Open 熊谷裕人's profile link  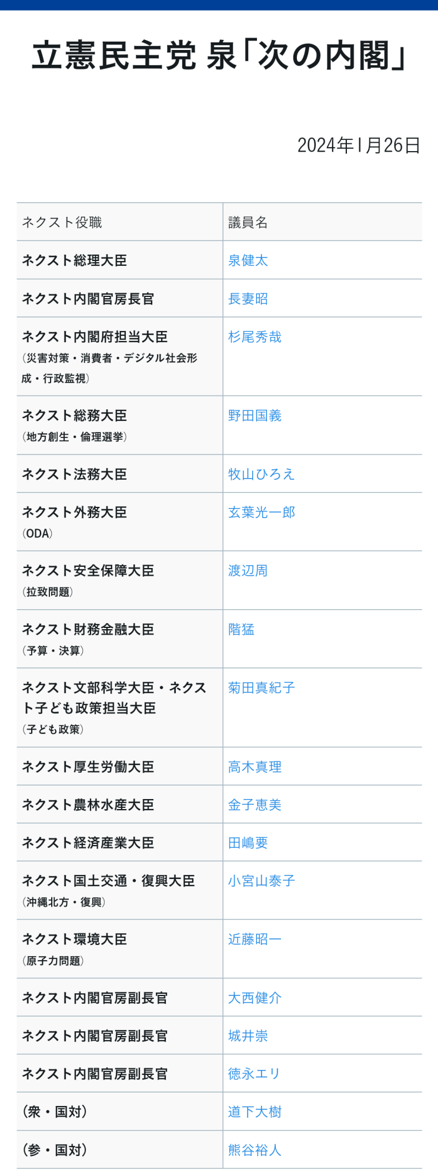click(255, 1150)
